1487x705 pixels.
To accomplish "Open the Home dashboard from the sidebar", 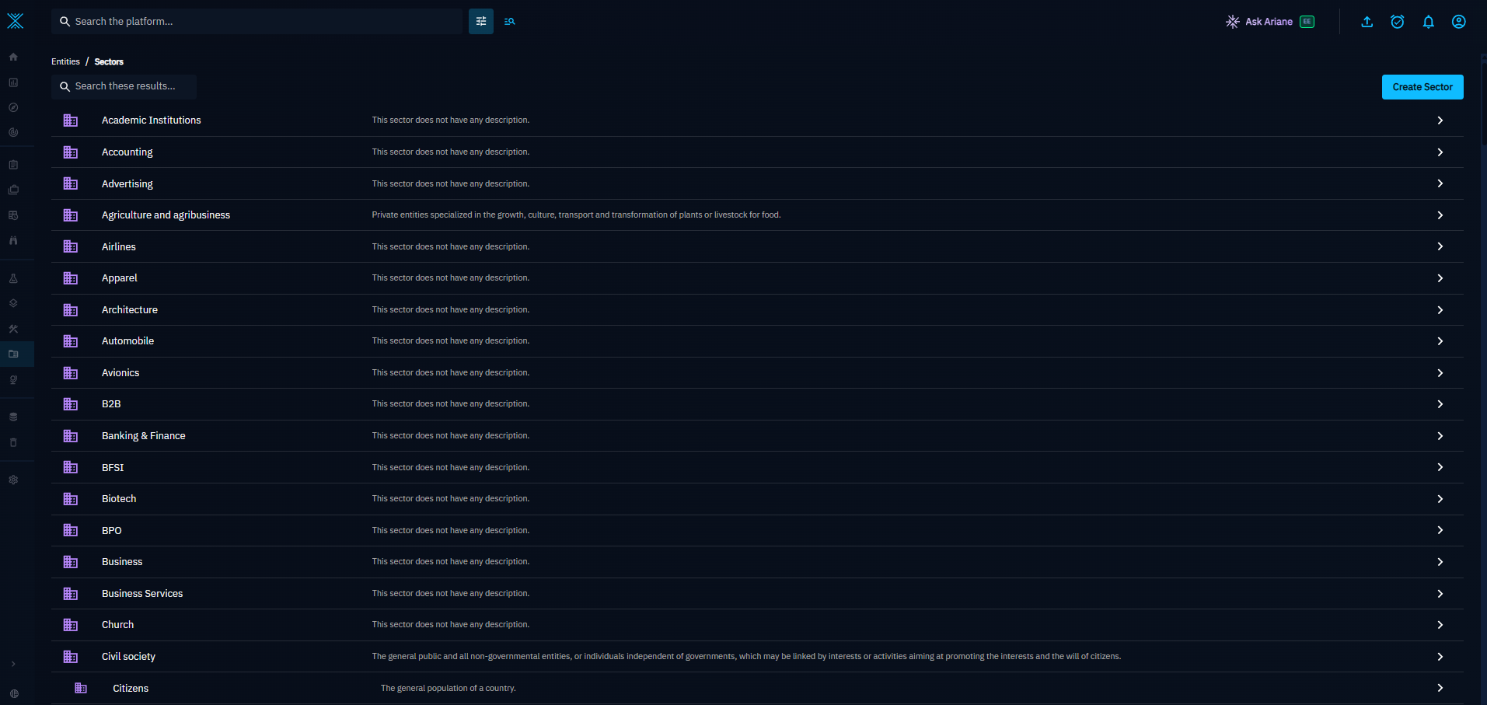I will [13, 57].
